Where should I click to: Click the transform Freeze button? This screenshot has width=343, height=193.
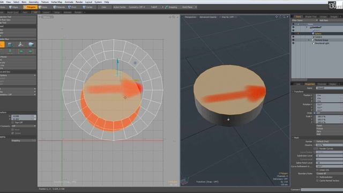coord(330,129)
